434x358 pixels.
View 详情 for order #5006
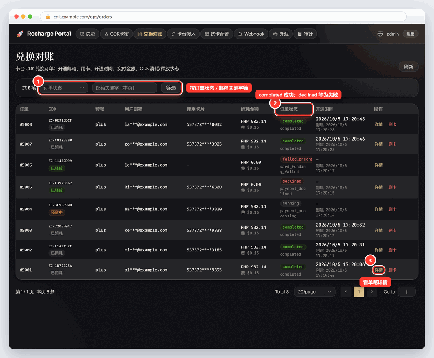pos(379,165)
